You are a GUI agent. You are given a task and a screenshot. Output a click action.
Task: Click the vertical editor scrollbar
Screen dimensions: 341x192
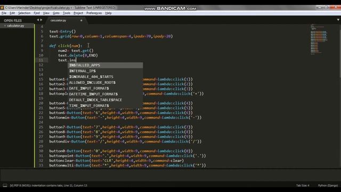(340, 53)
